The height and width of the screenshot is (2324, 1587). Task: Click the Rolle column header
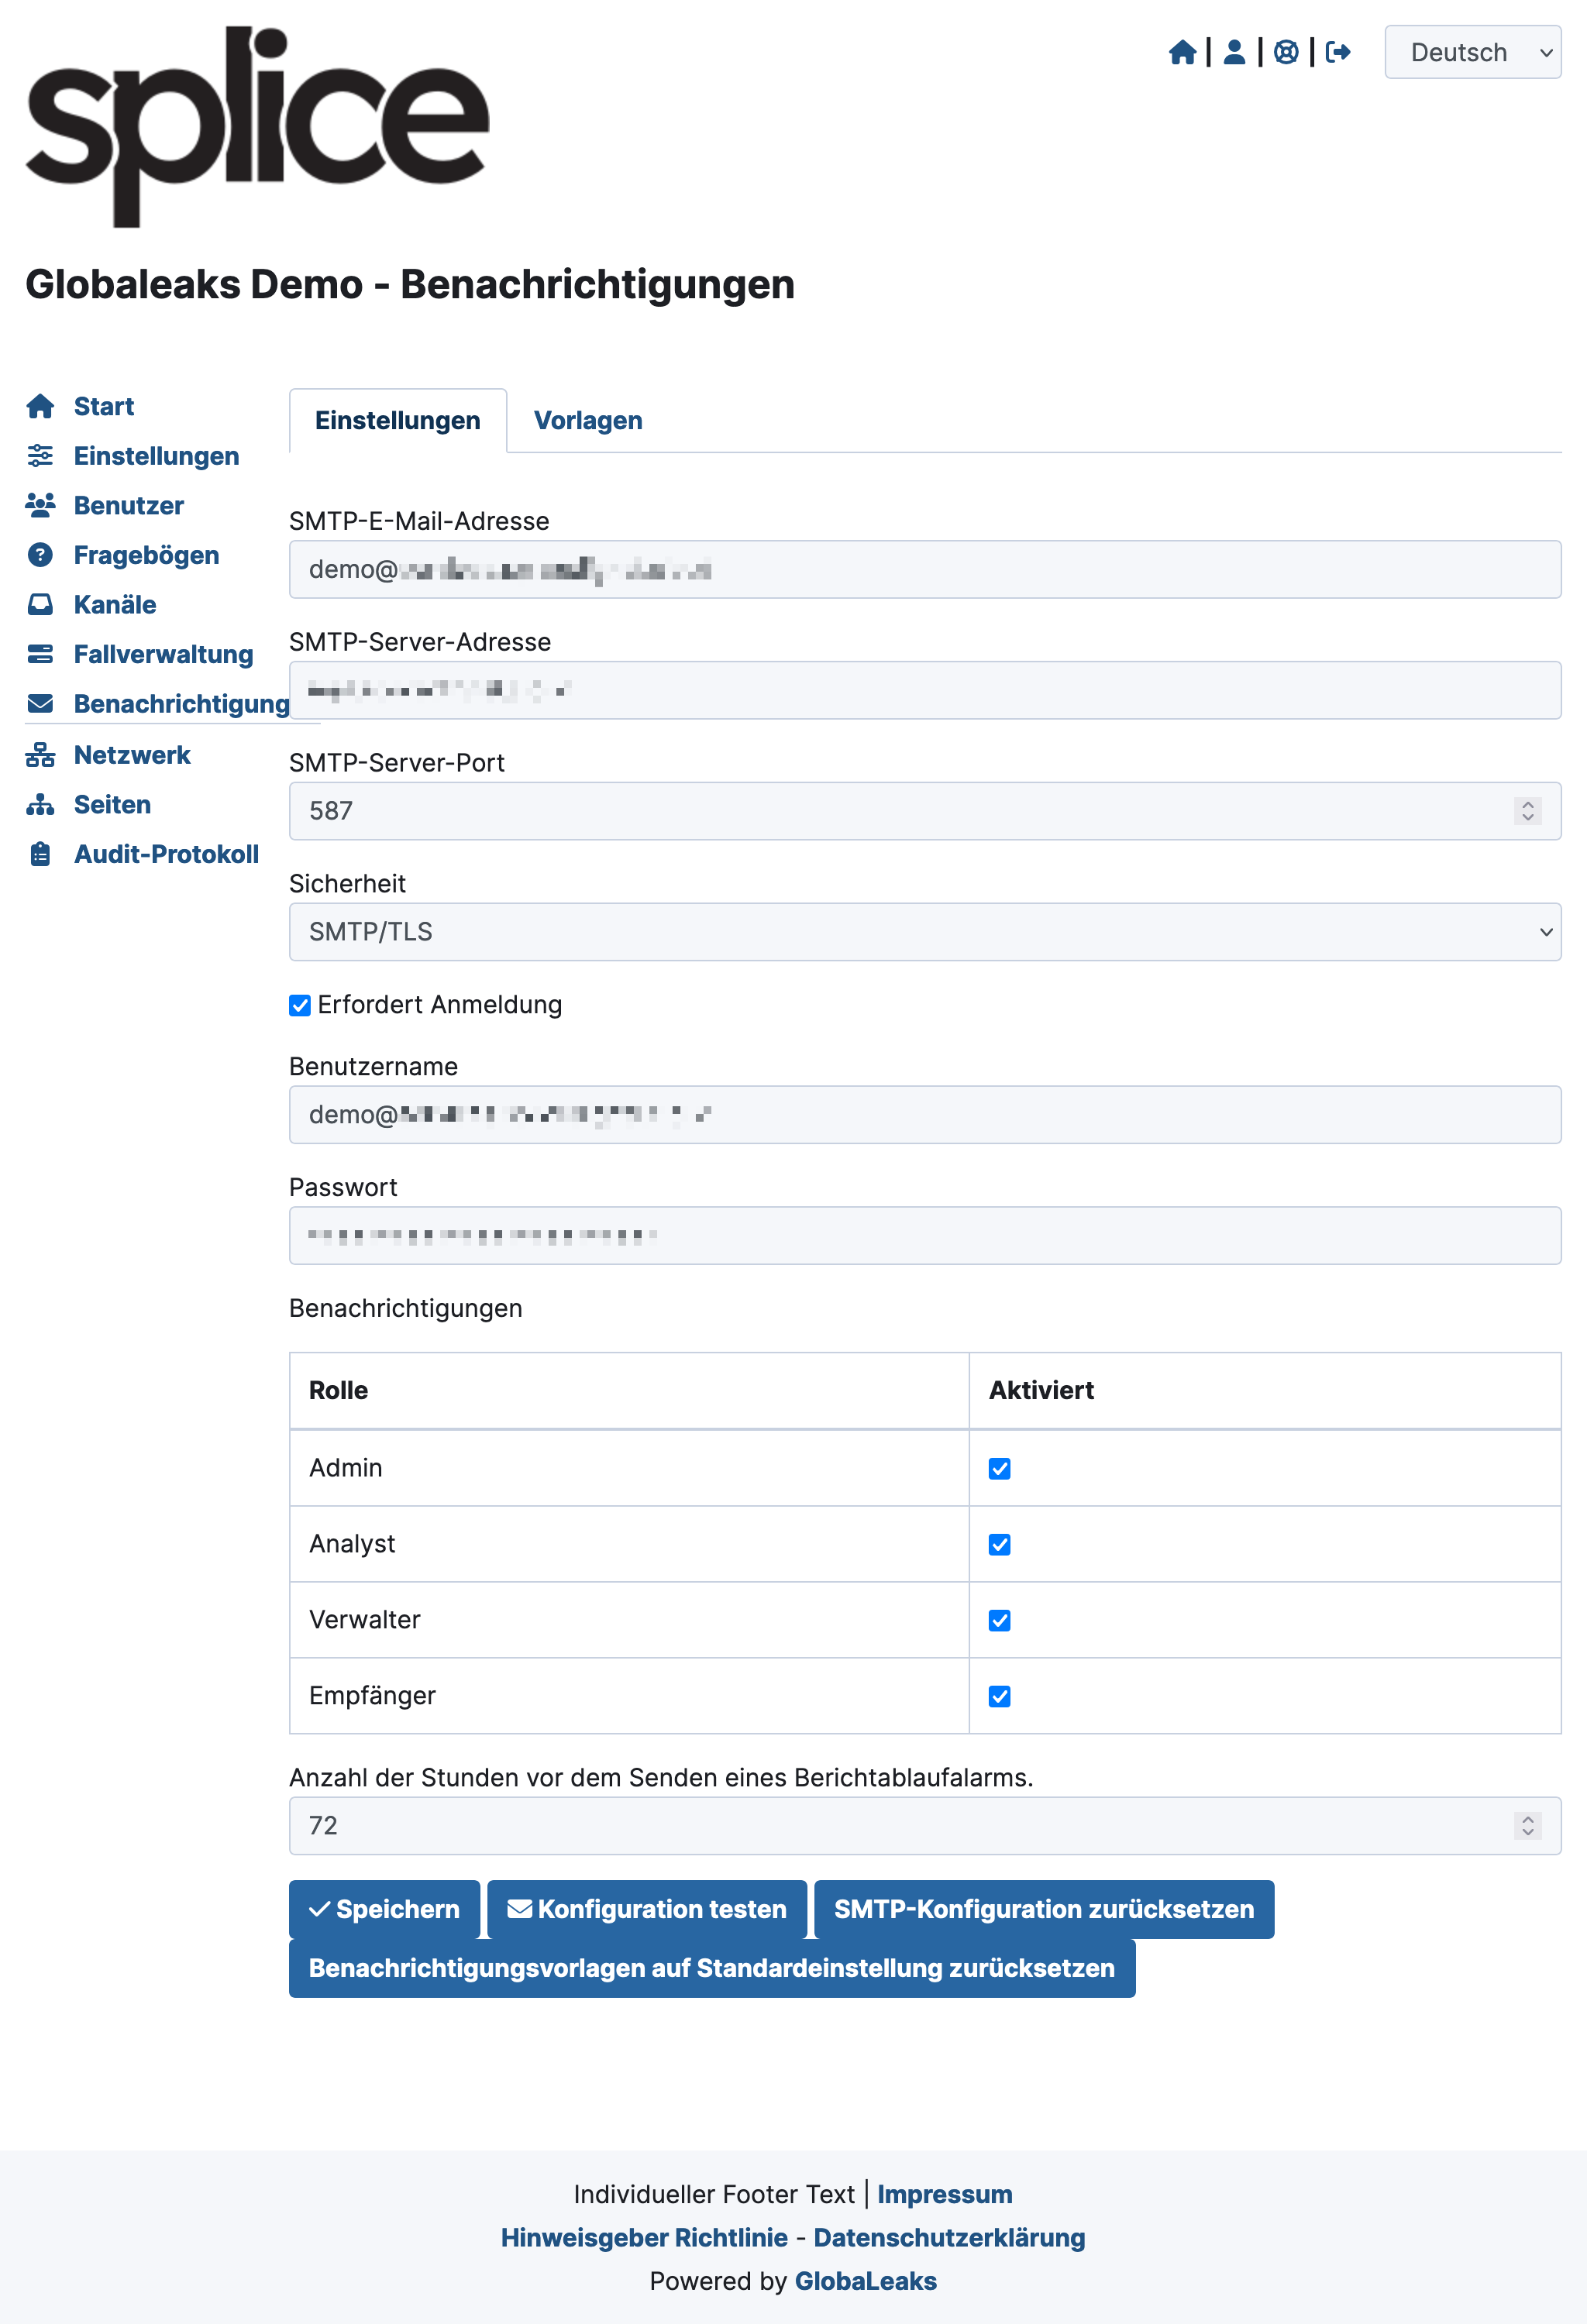click(x=629, y=1391)
